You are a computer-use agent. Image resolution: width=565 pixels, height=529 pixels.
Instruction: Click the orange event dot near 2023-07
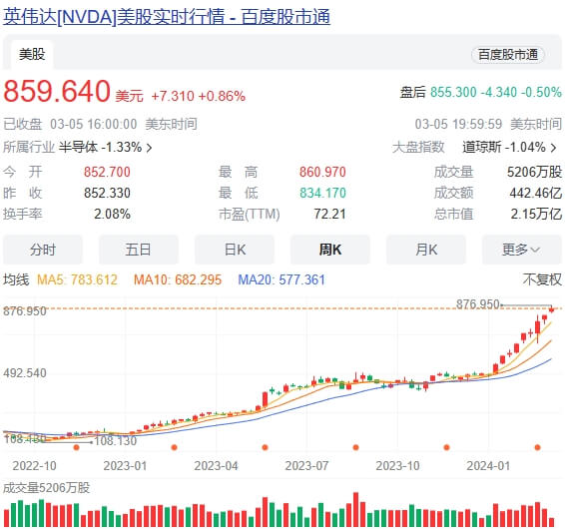click(x=266, y=447)
